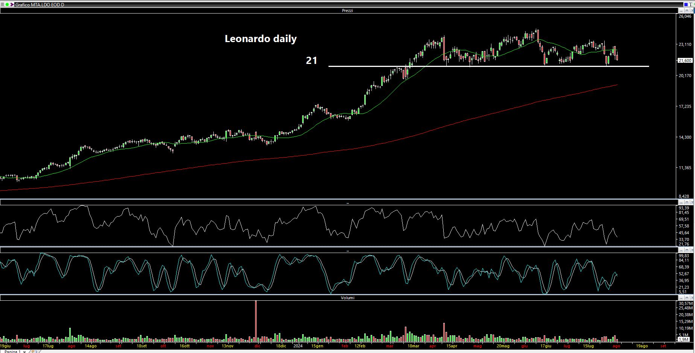This screenshot has width=695, height=353.
Task: Minimize the upper oscillator panel below prices
Action: 681,202
